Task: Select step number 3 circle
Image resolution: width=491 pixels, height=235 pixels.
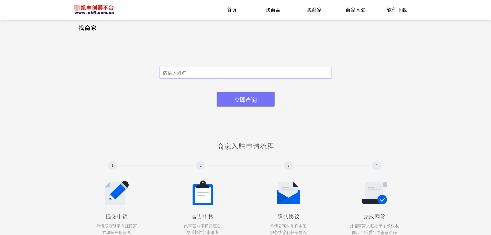Action: (288, 165)
